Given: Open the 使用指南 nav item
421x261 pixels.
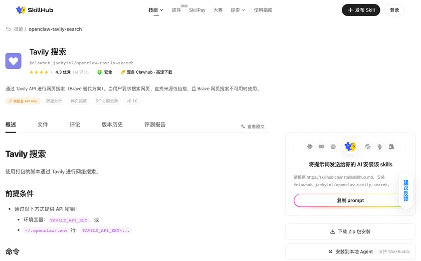Looking at the screenshot, I should click(263, 10).
